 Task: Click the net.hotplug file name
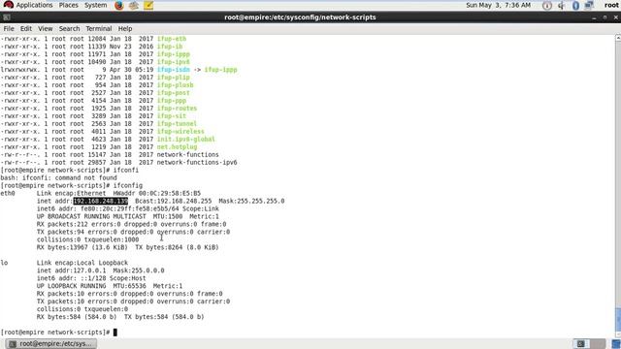[x=177, y=146]
